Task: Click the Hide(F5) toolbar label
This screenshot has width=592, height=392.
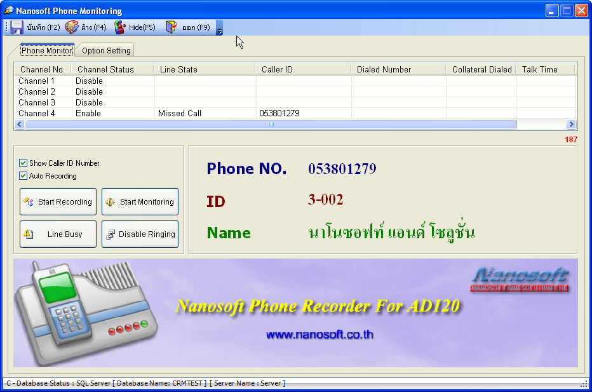Action: click(x=142, y=27)
